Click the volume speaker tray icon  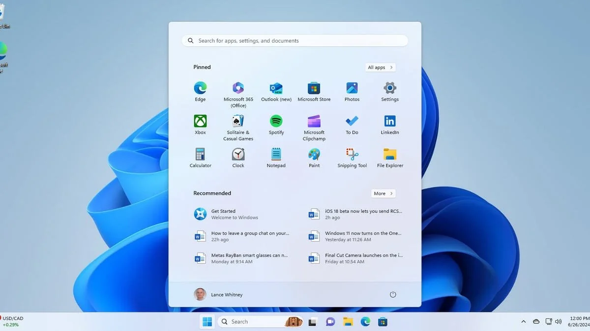tap(558, 322)
